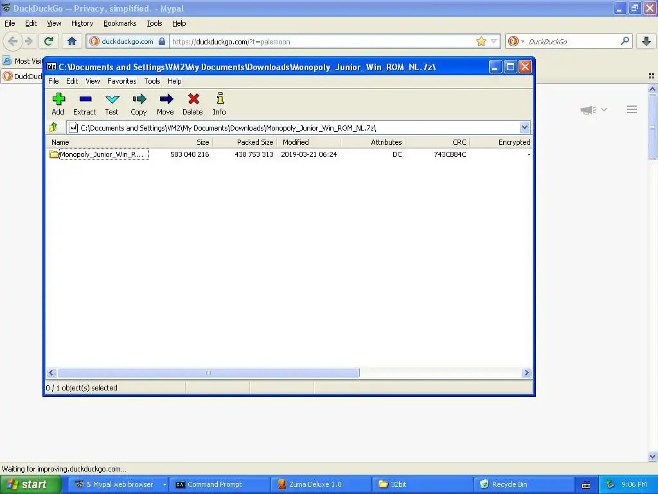Click the 7-Zip horizontal scroll right arrow
The height and width of the screenshot is (494, 658).
[526, 372]
